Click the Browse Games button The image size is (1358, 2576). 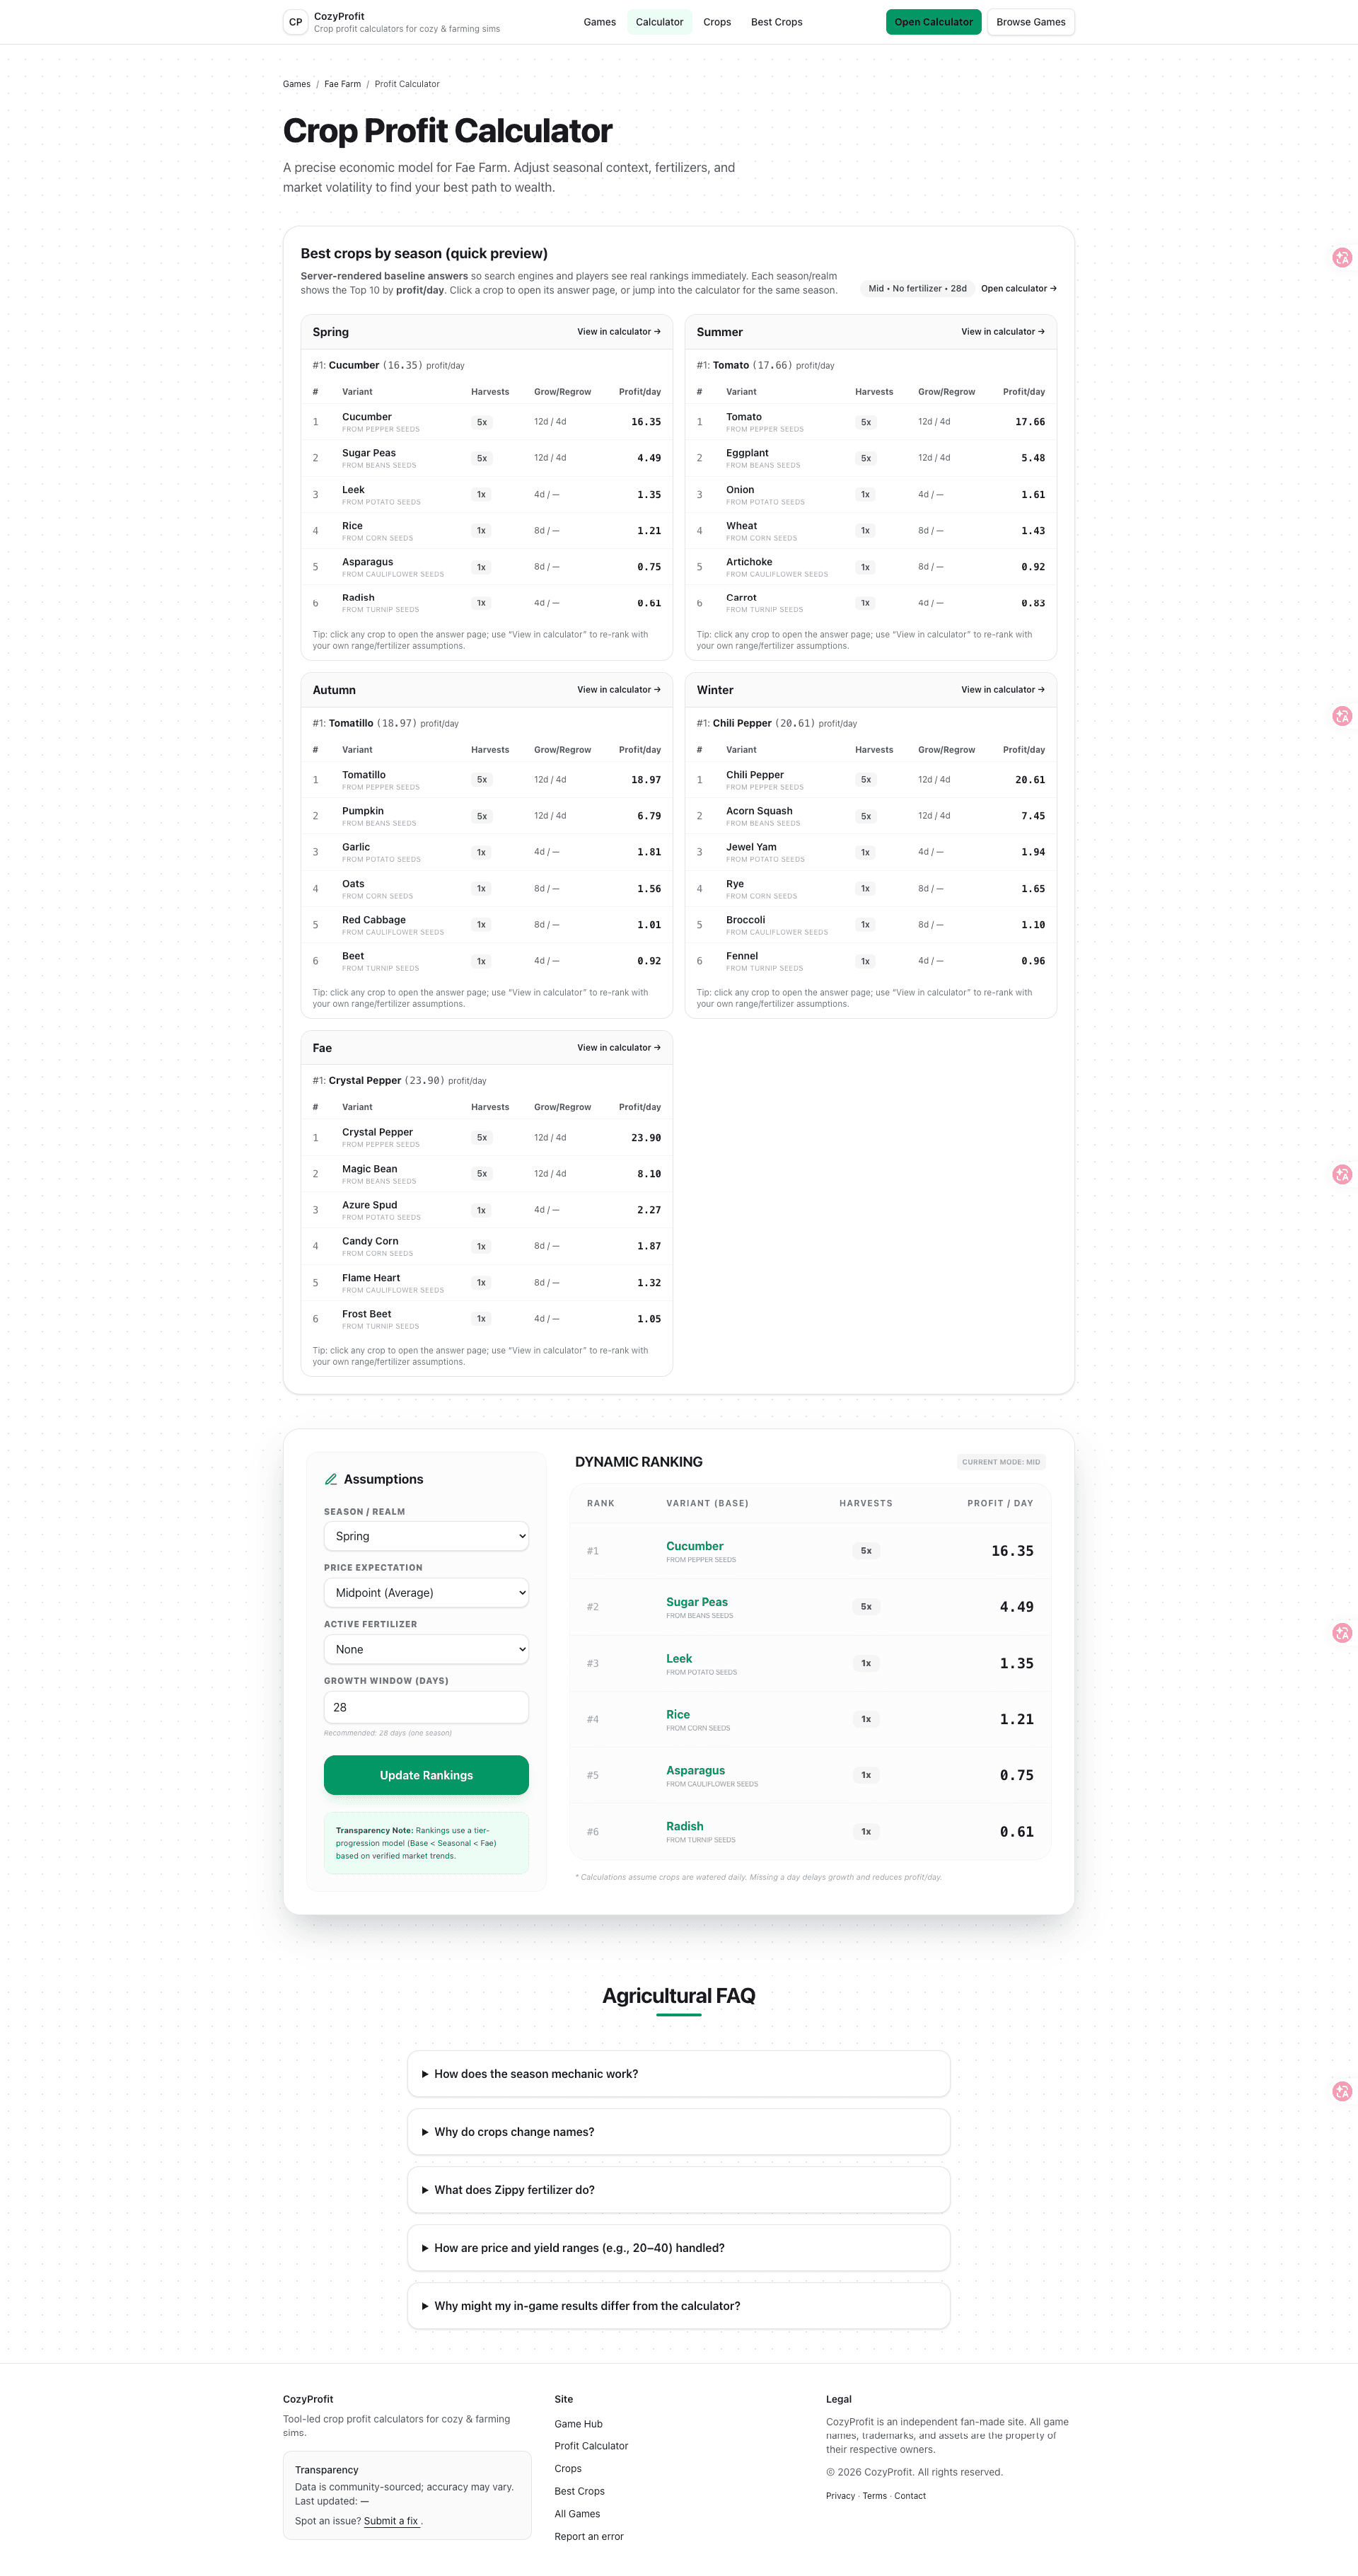[x=1030, y=21]
